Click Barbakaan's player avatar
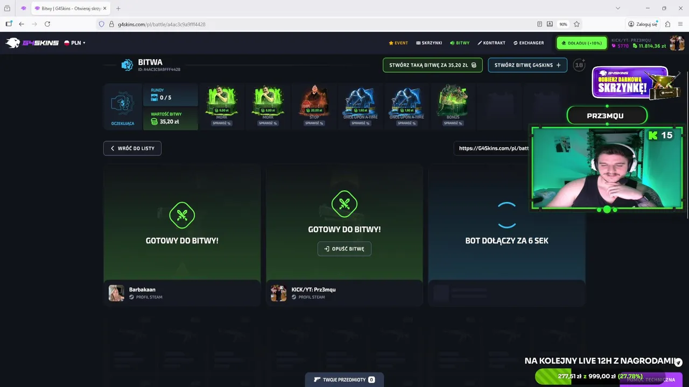Image resolution: width=689 pixels, height=387 pixels. point(116,293)
